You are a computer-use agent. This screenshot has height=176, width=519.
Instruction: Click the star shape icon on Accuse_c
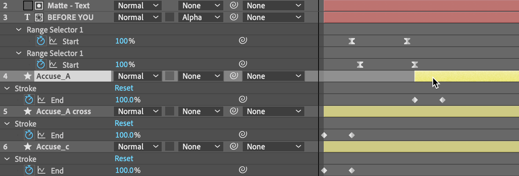pos(27,147)
